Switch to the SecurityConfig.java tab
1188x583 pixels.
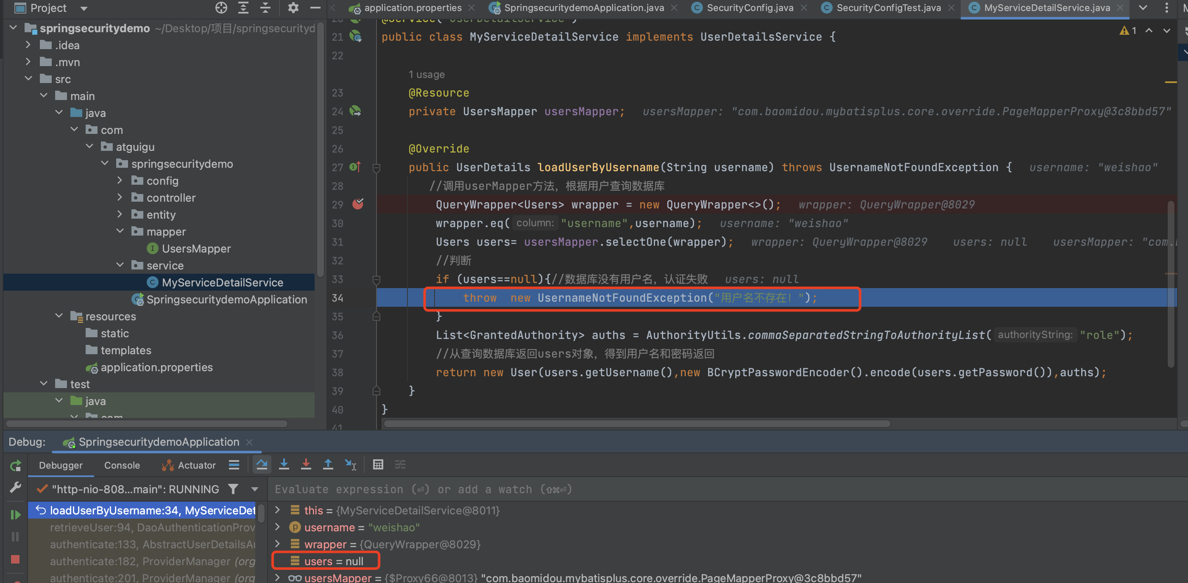(750, 8)
